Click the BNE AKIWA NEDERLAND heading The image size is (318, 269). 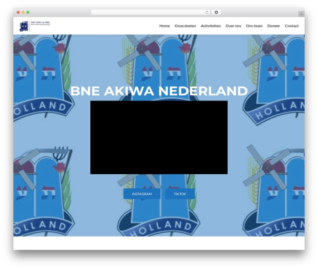159,91
